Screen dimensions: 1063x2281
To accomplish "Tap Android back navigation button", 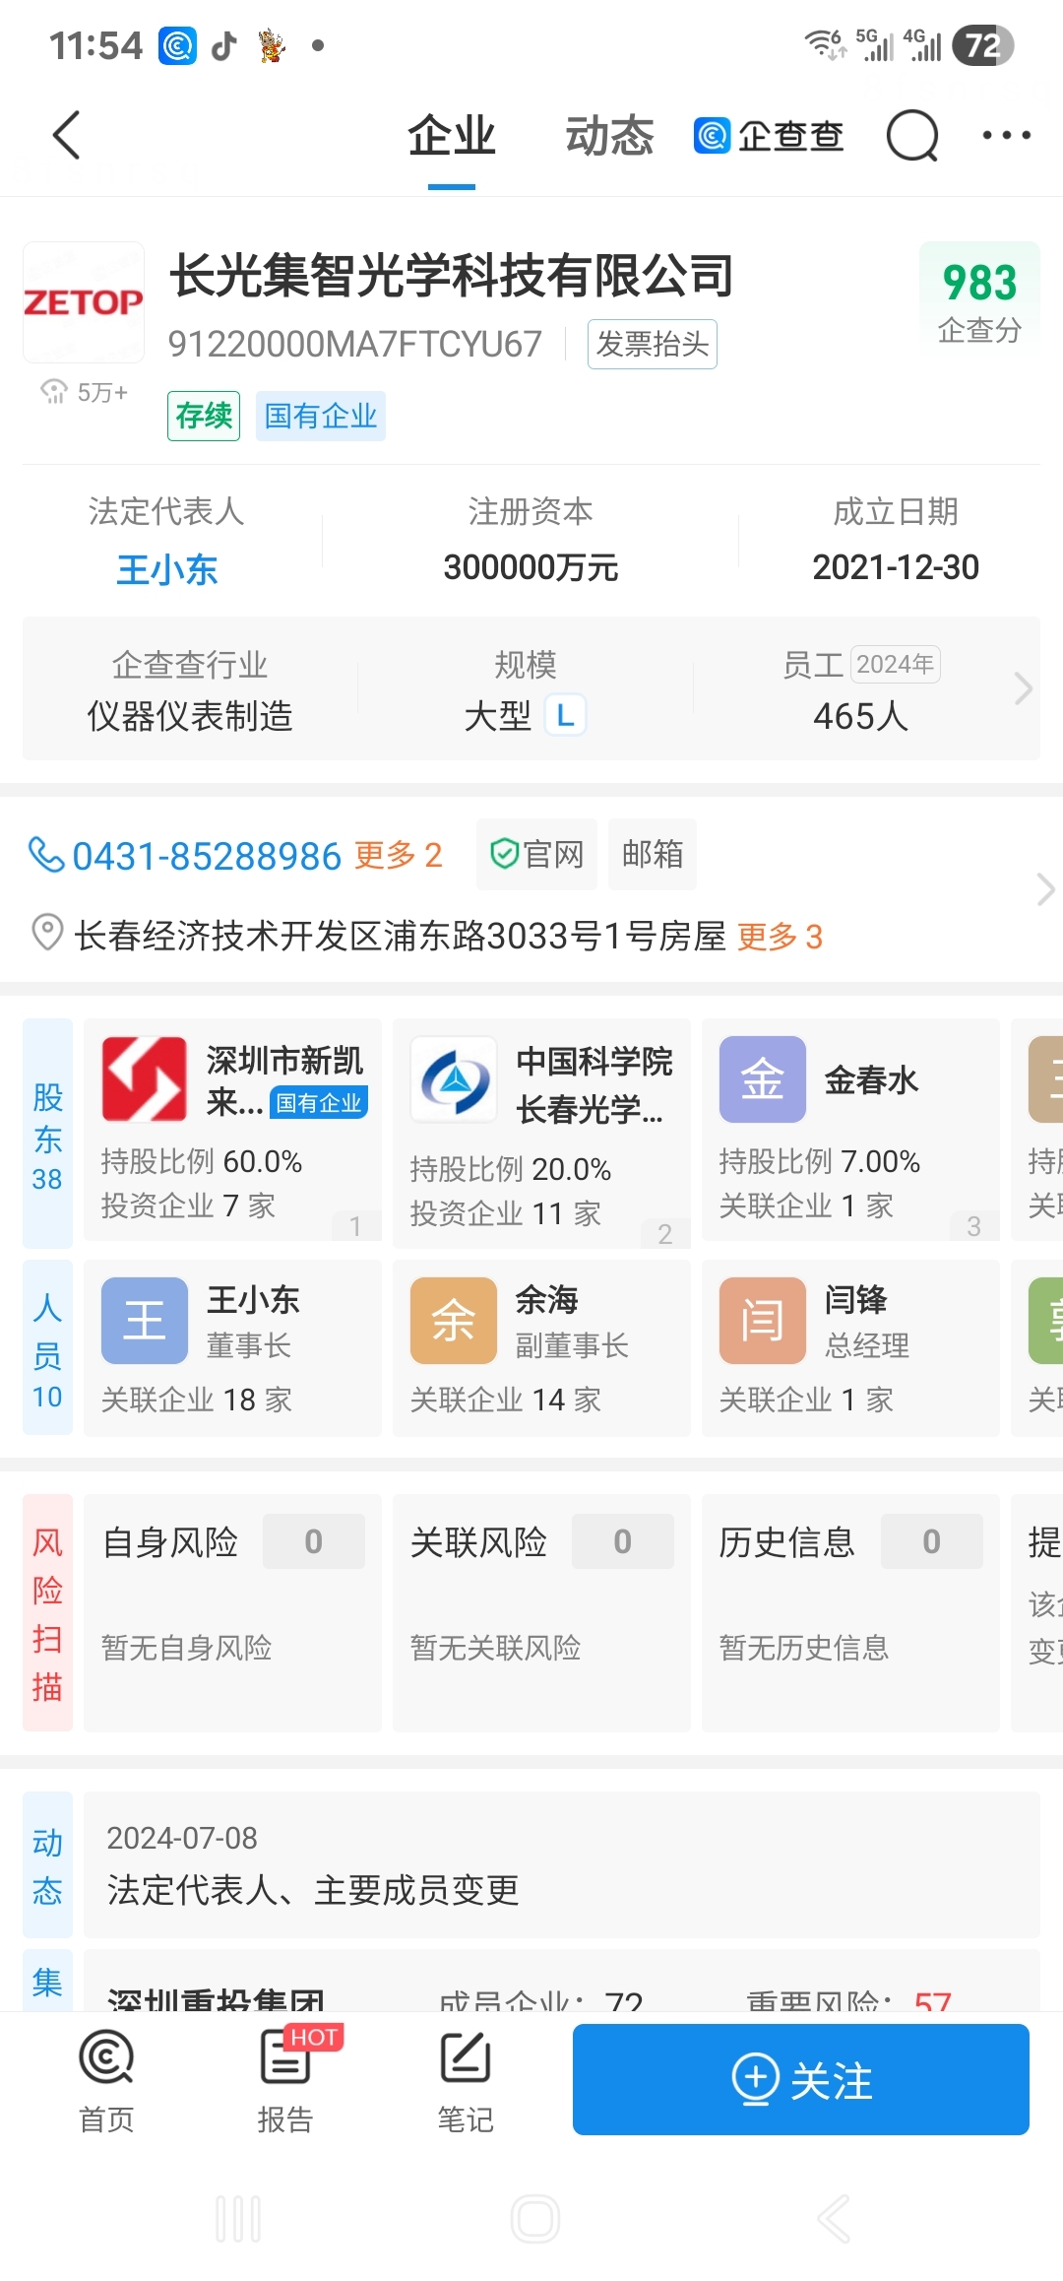I will (x=833, y=2219).
